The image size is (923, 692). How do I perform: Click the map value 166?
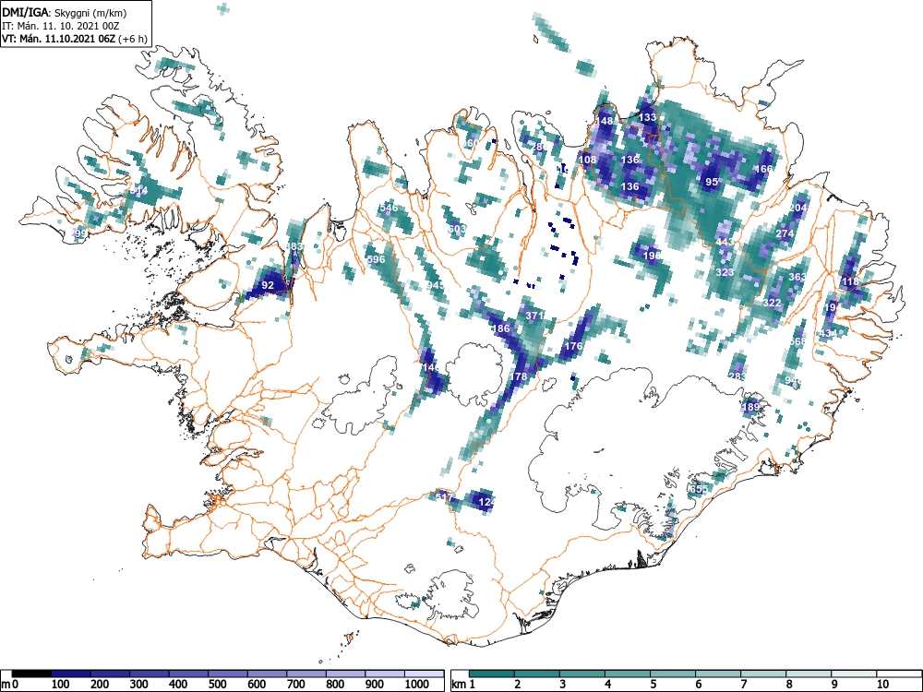pyautogui.click(x=763, y=169)
